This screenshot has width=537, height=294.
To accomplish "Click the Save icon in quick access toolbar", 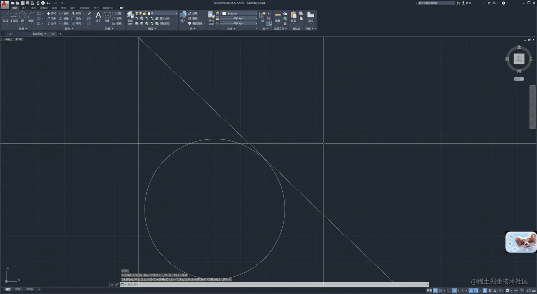I will point(23,3).
